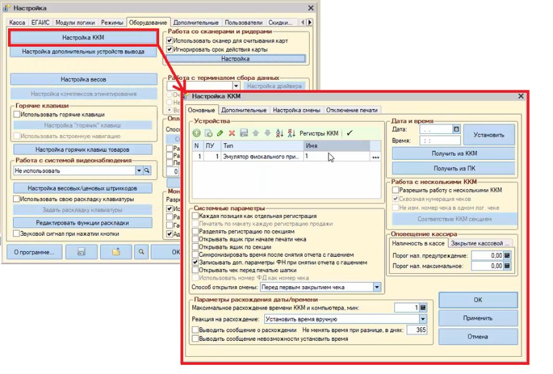This screenshot has width=553, height=374.
Task: Open the ЕГАИС tab in Настройка window
Action: coord(40,22)
